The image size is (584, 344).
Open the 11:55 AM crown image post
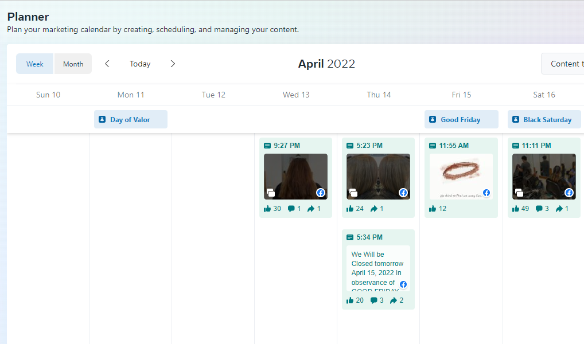[461, 177]
